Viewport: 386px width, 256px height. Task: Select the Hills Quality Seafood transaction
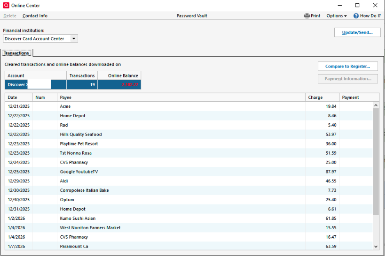pyautogui.click(x=189, y=134)
